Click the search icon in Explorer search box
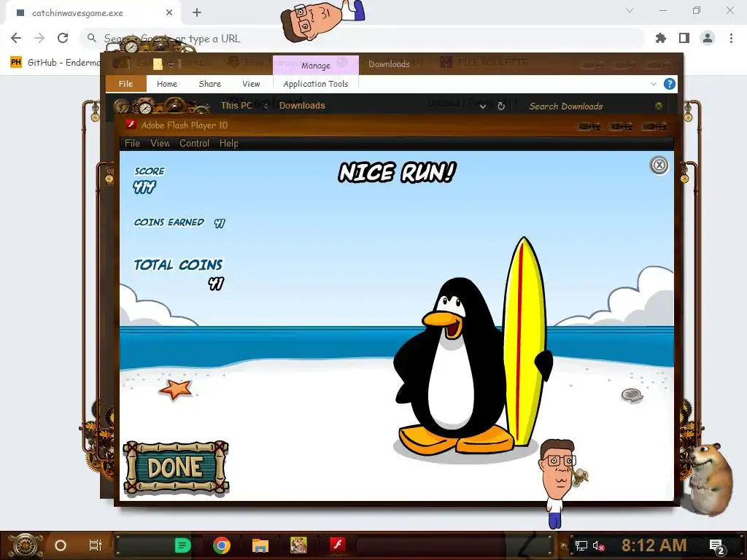747x560 pixels. [x=659, y=106]
